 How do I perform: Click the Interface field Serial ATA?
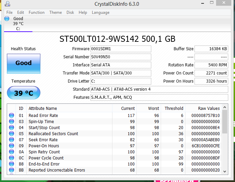click(121, 65)
